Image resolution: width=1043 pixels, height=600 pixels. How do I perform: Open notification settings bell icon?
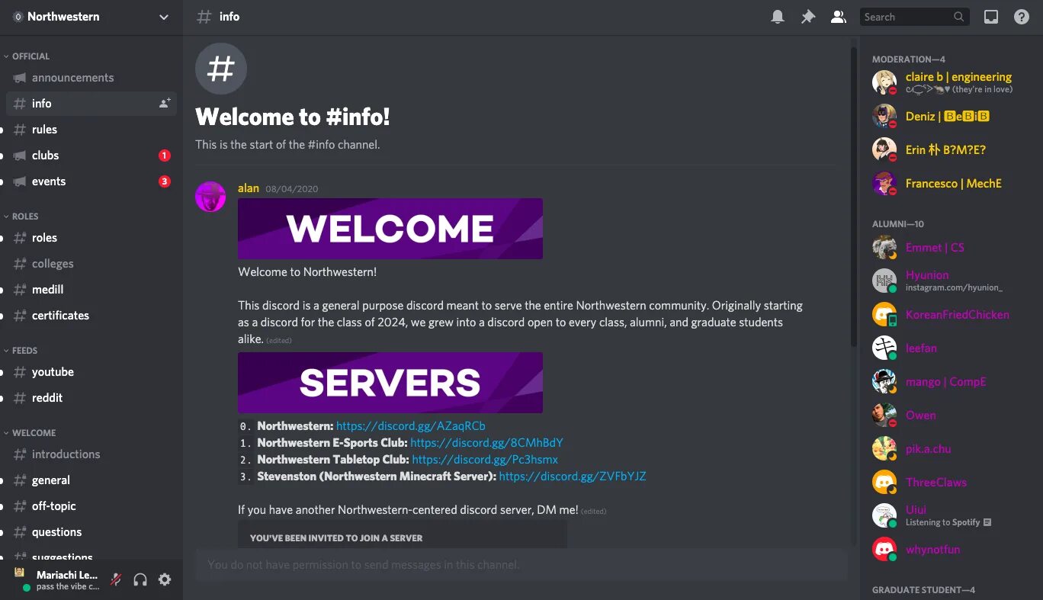point(778,17)
